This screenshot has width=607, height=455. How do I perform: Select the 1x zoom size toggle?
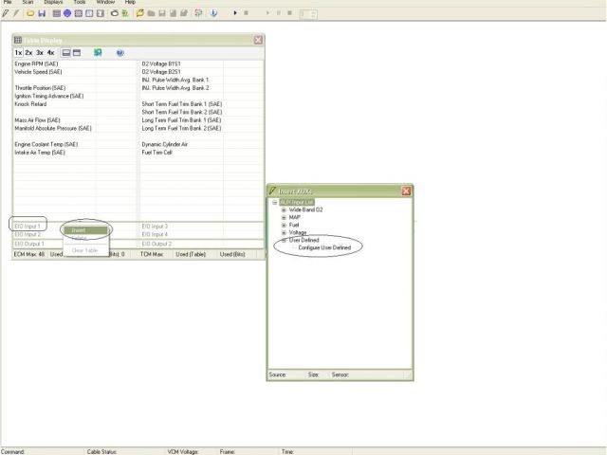[19, 52]
